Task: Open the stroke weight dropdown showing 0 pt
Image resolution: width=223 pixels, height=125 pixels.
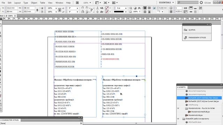Action: click(x=126, y=8)
